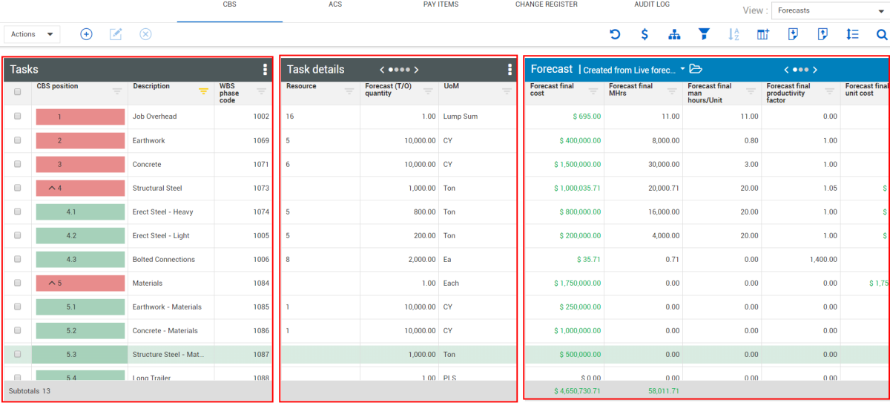Click the add new item plus icon

click(86, 34)
